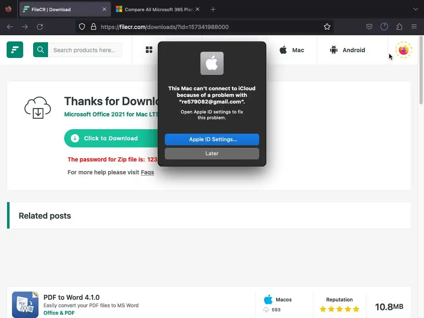Click the Firefox account circle icon
The height and width of the screenshot is (318, 424).
pyautogui.click(x=384, y=26)
